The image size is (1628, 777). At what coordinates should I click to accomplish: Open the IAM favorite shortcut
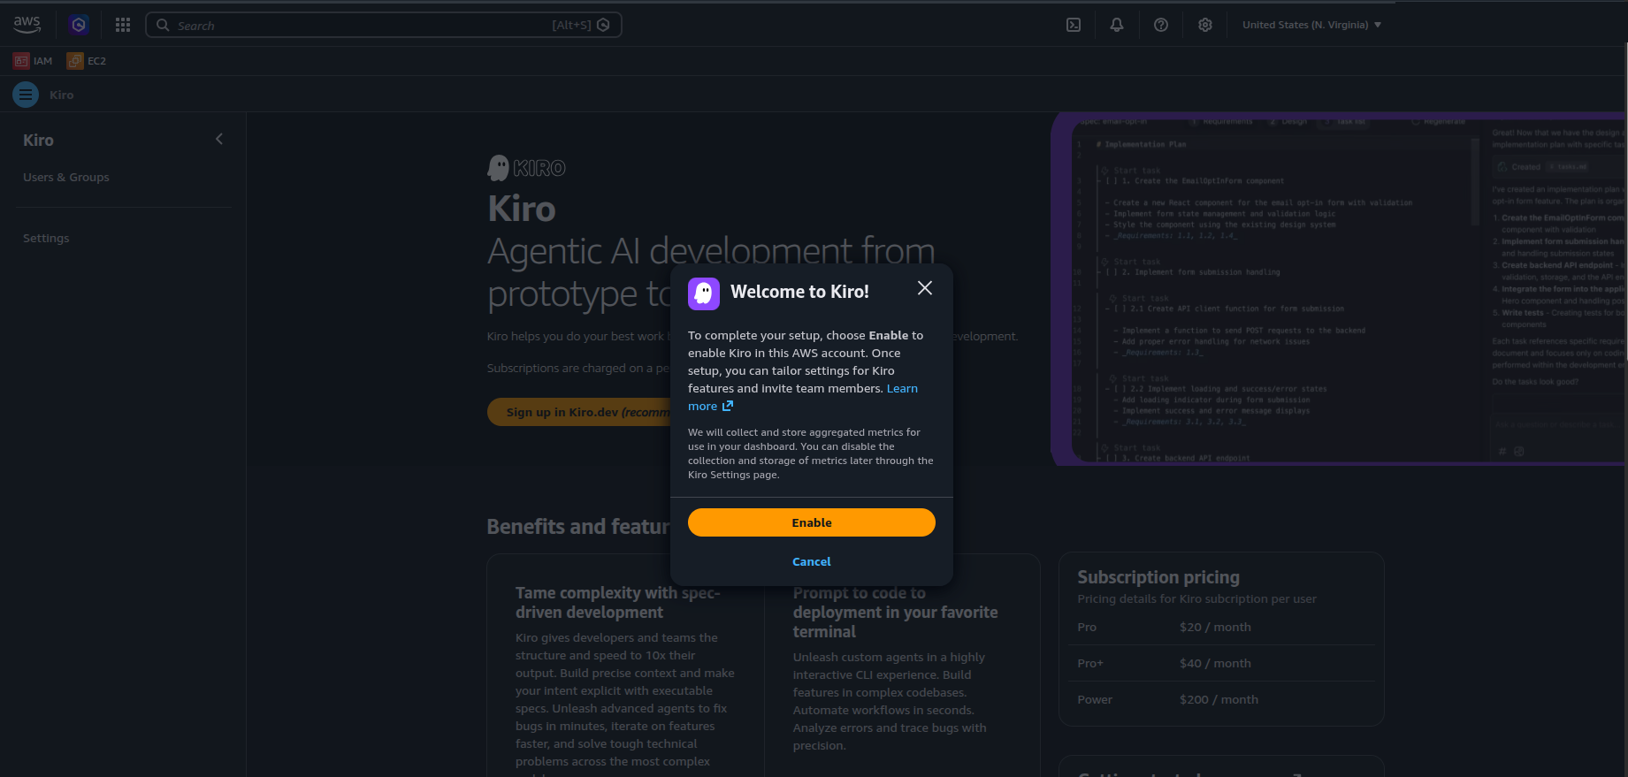point(33,61)
